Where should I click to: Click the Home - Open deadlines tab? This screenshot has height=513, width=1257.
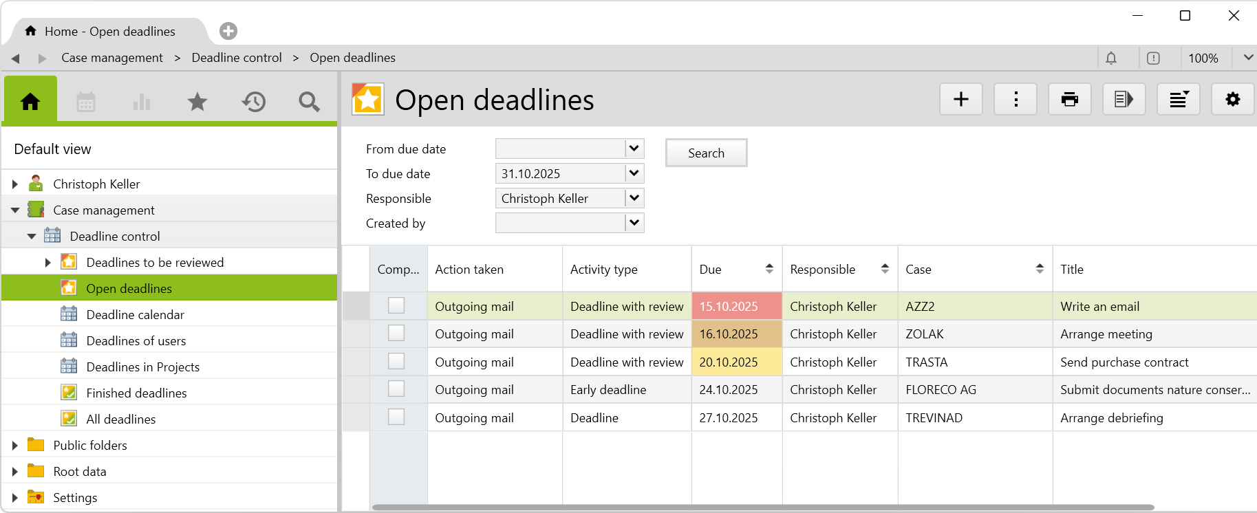110,32
